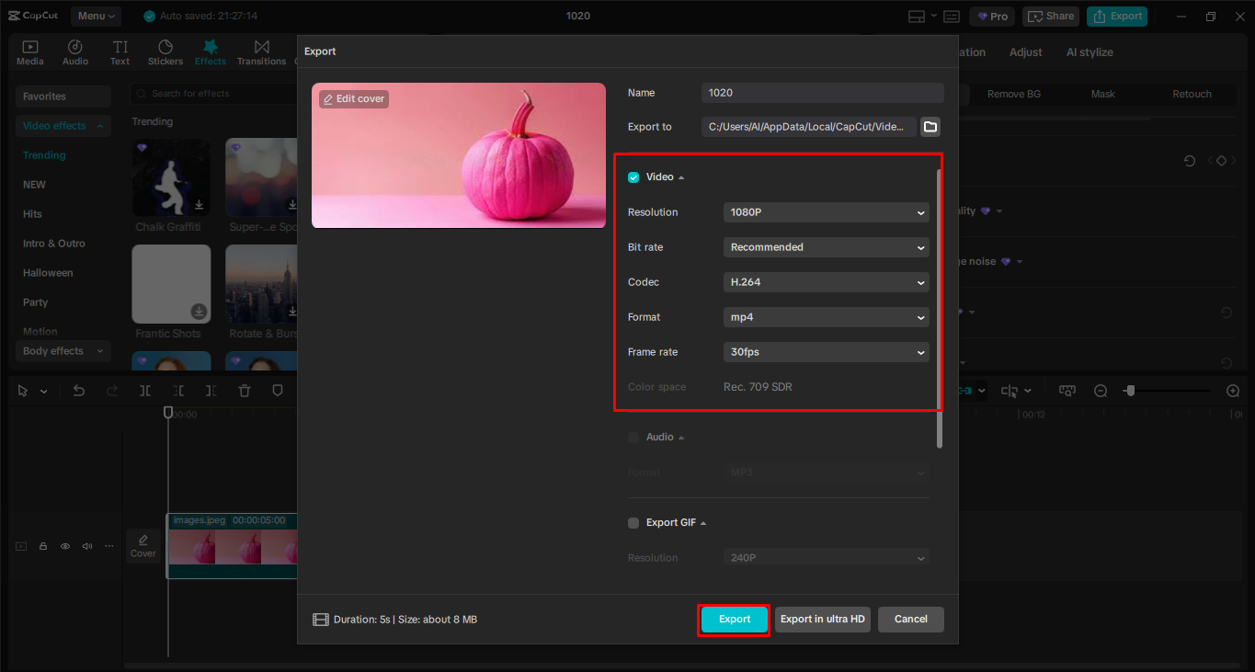
Task: Click the Redo icon
Action: (111, 390)
